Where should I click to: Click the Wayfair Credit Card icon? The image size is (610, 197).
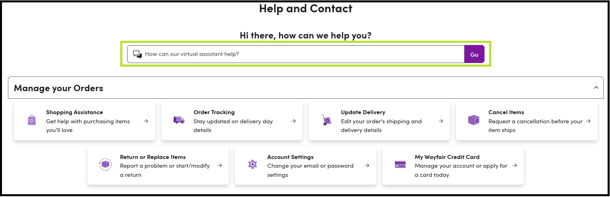pyautogui.click(x=400, y=164)
